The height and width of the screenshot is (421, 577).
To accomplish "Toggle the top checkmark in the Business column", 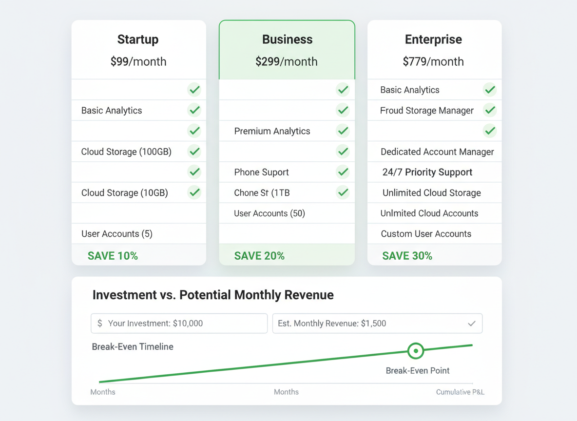I will coord(343,90).
